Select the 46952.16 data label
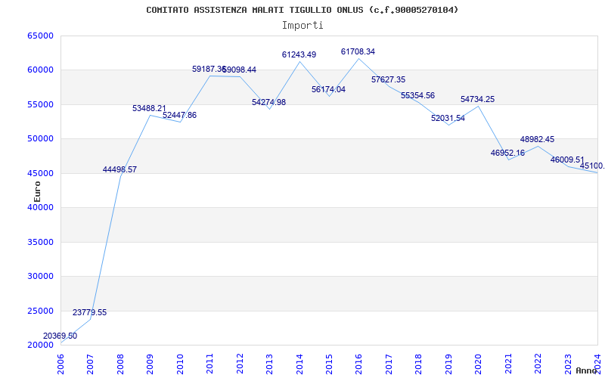The width and height of the screenshot is (605, 378). click(x=507, y=153)
